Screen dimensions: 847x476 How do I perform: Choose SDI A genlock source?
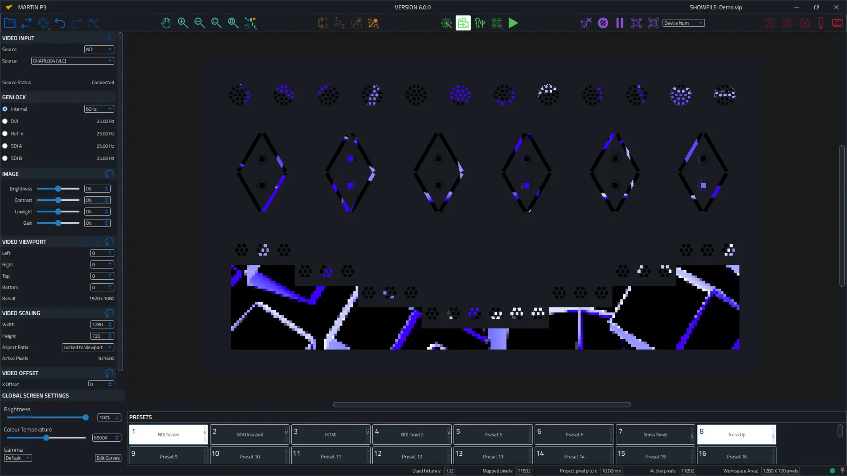click(5, 146)
